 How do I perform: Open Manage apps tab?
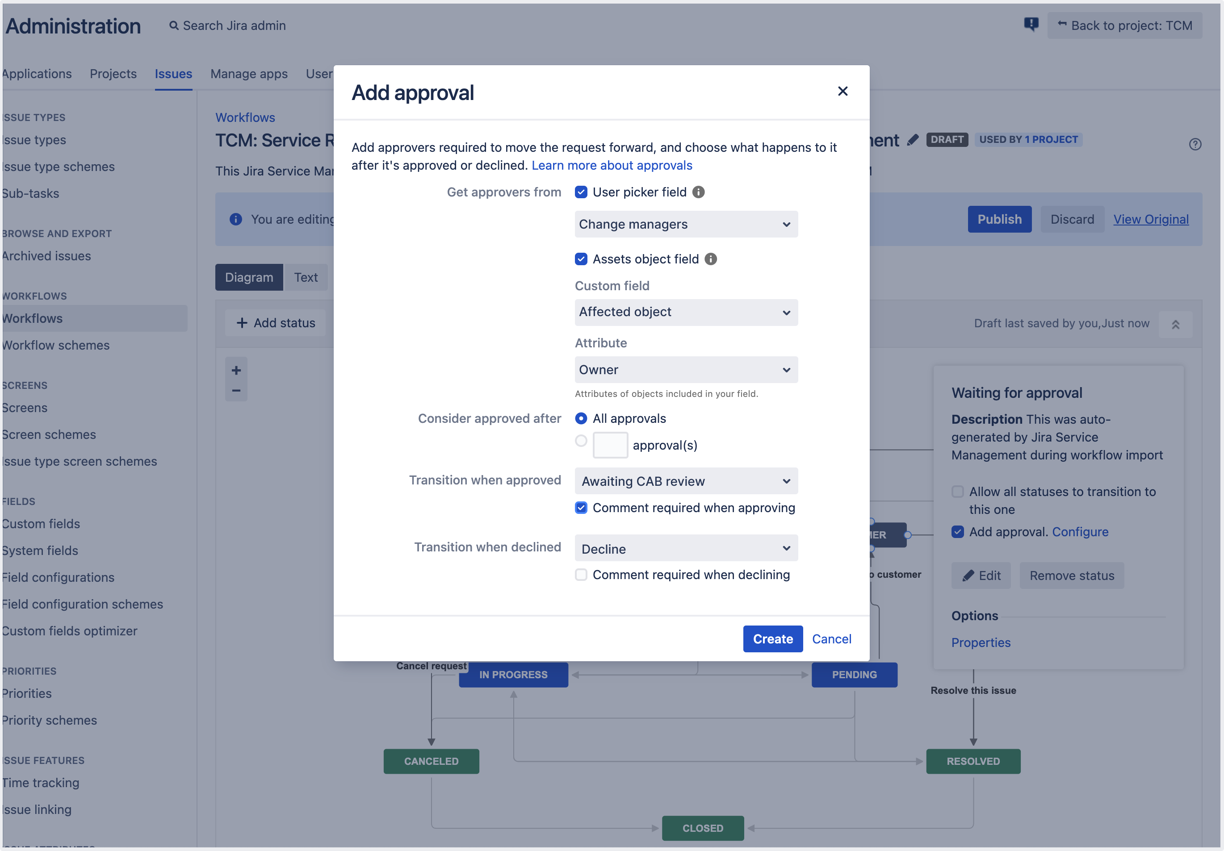pyautogui.click(x=249, y=74)
